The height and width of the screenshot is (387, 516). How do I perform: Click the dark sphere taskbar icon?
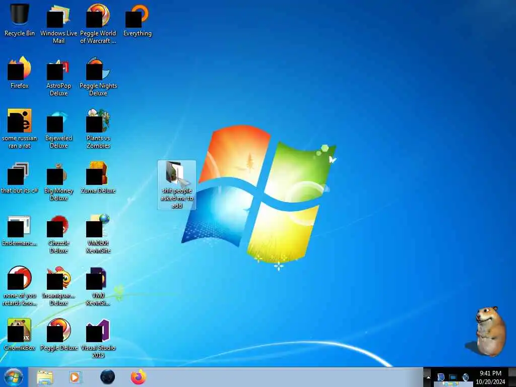[108, 377]
